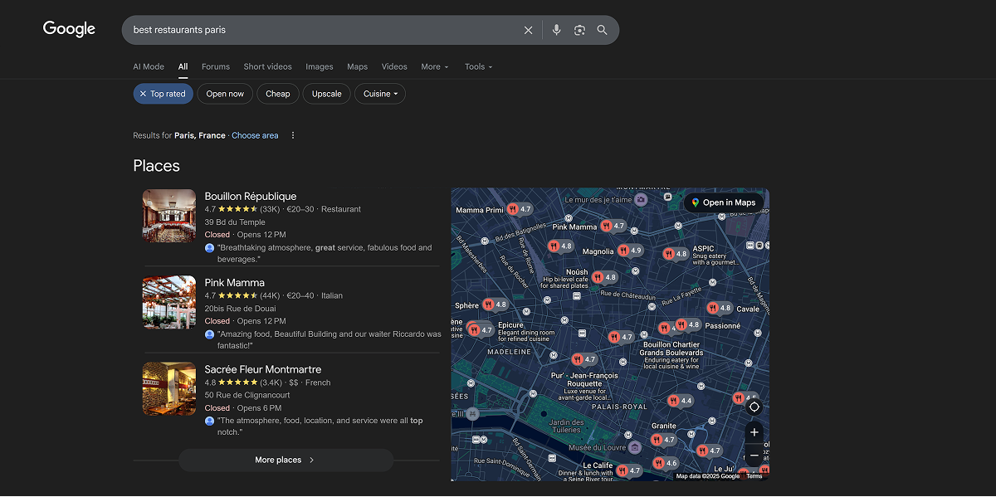Deactivate the Top rated filter
The image size is (996, 497).
[163, 93]
